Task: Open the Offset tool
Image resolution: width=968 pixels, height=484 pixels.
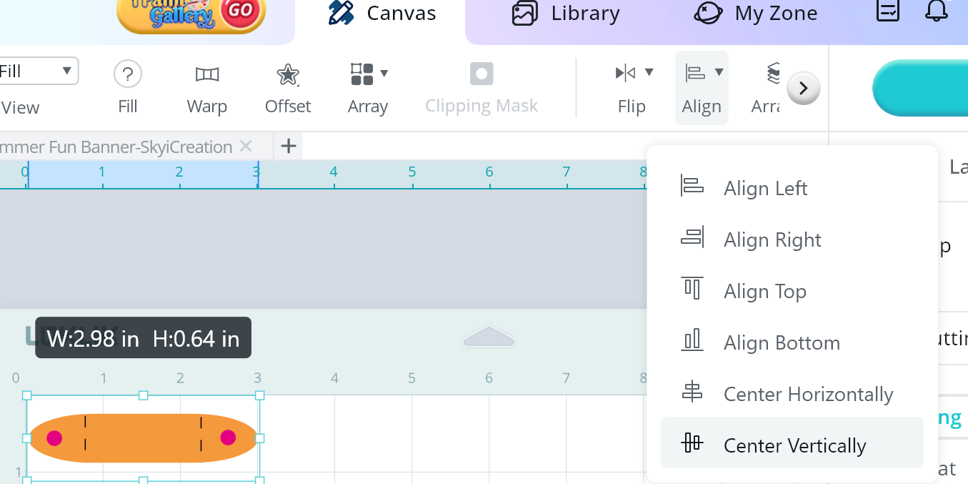Action: tap(288, 74)
